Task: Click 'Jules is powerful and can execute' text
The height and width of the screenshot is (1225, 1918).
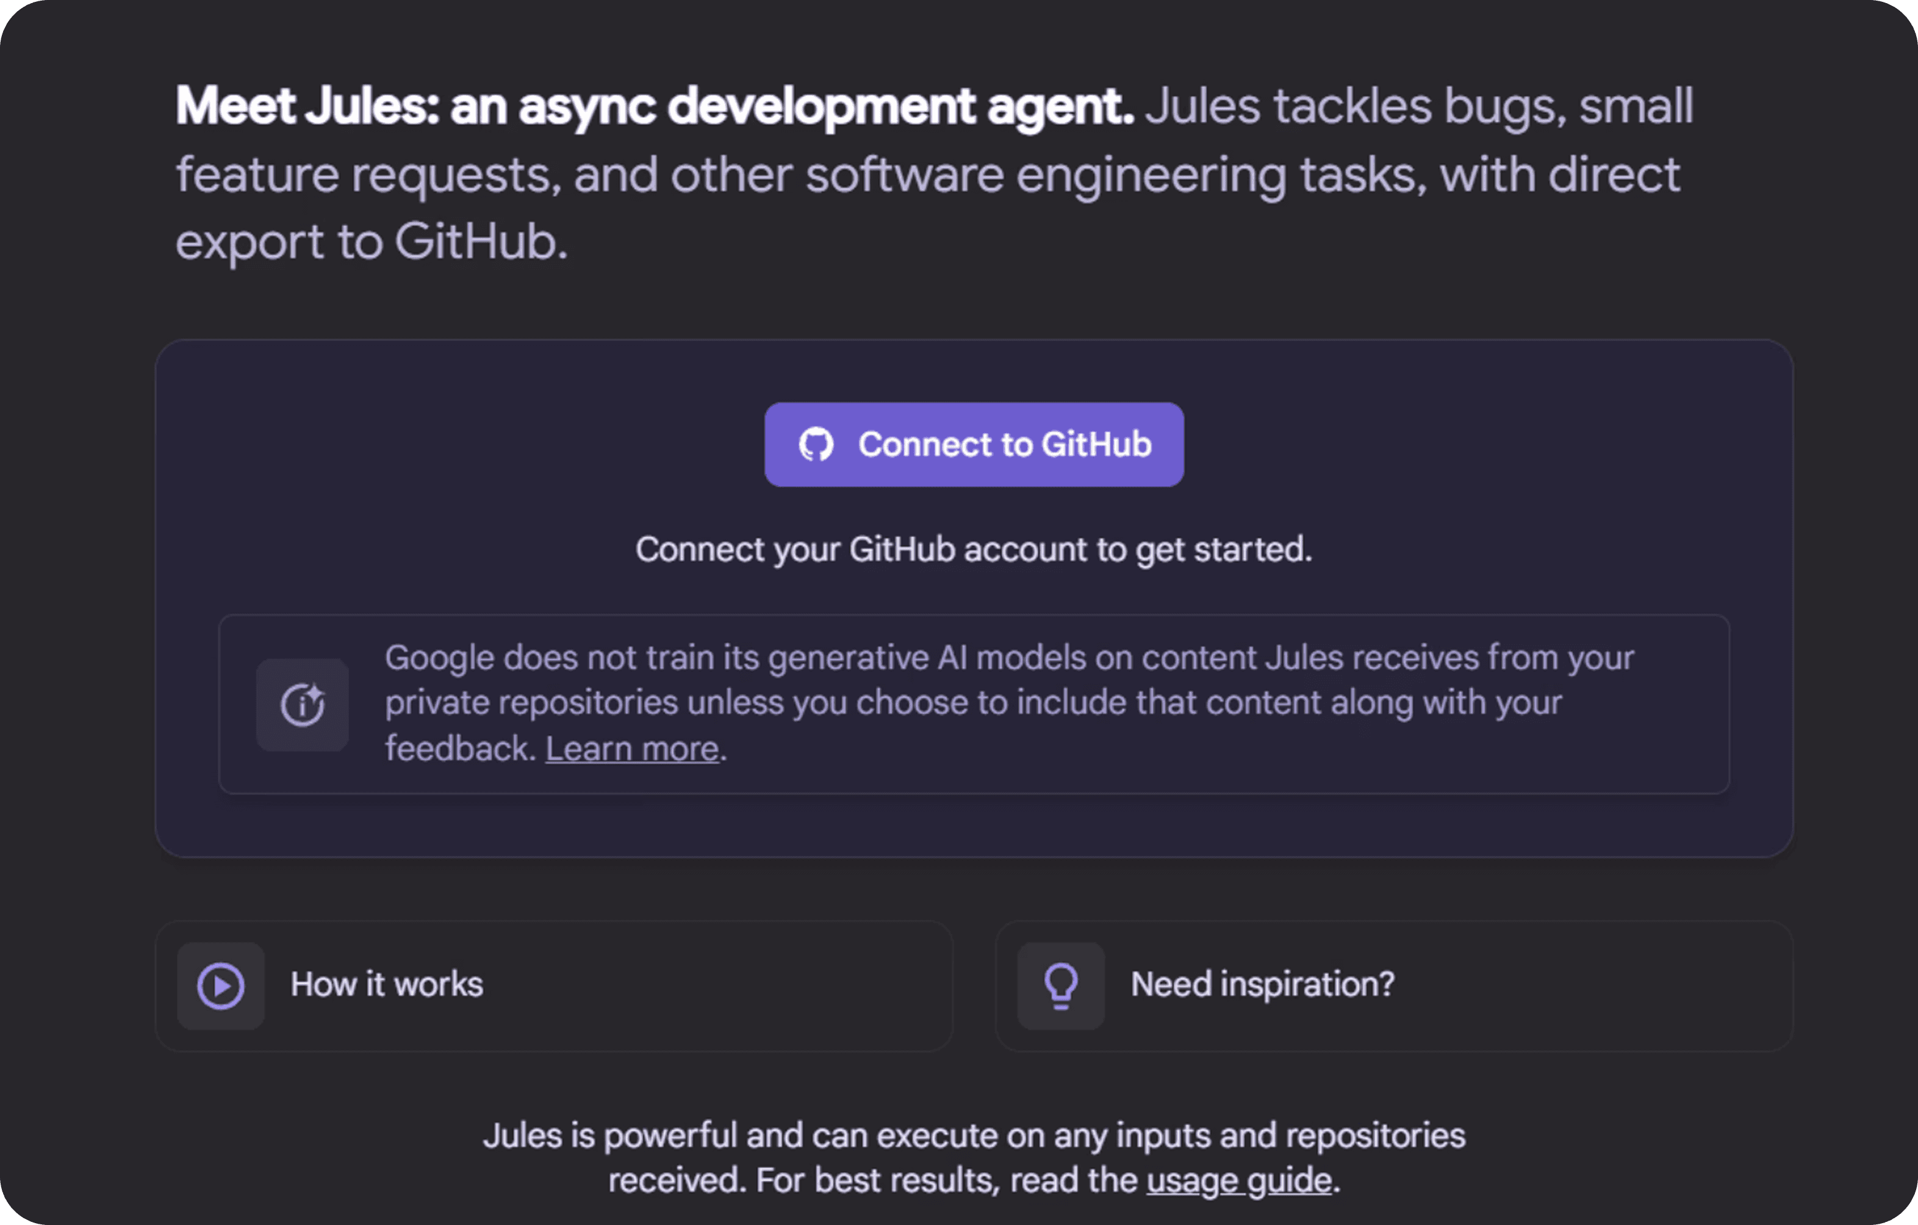Action: 974,1136
